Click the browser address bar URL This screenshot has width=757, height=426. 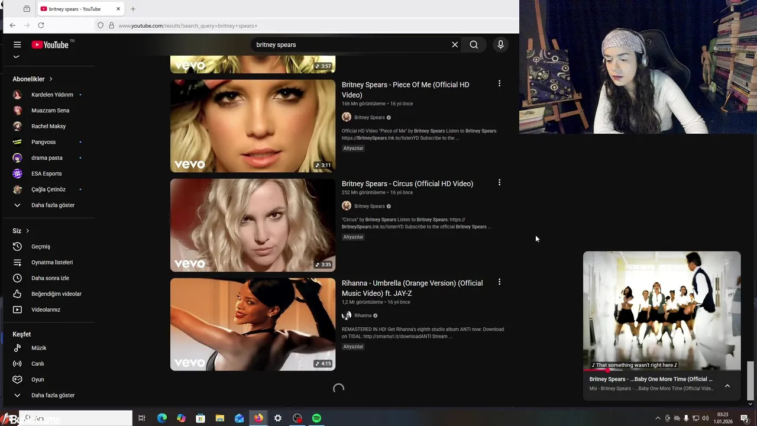pos(187,25)
